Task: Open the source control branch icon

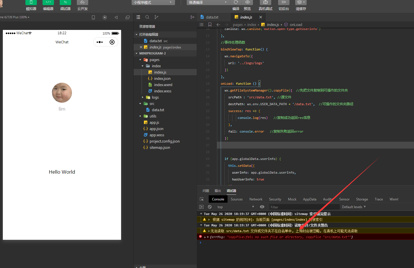Action: click(x=156, y=17)
